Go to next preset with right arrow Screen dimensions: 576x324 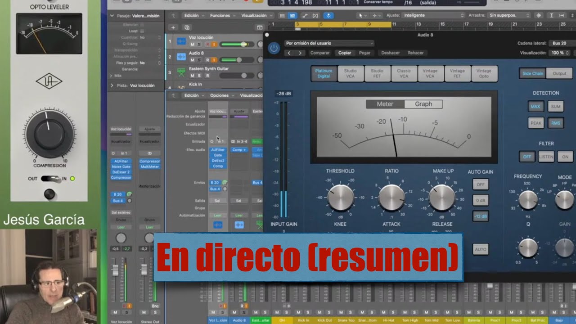(x=299, y=53)
